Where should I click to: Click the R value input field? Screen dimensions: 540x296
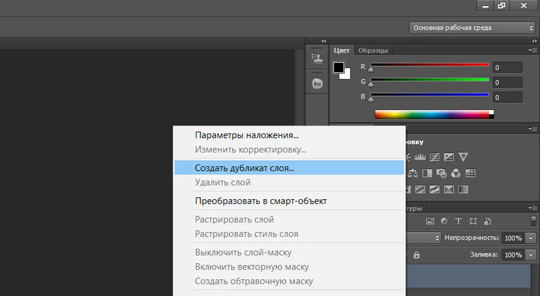click(x=508, y=68)
